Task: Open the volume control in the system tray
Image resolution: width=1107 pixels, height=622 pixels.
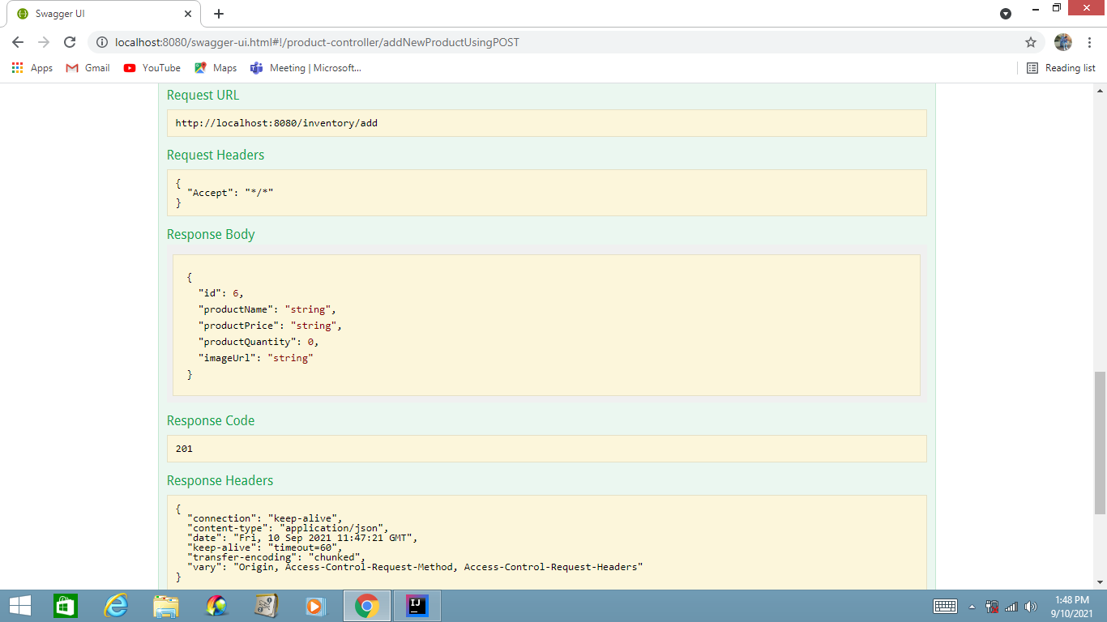Action: tap(1031, 605)
